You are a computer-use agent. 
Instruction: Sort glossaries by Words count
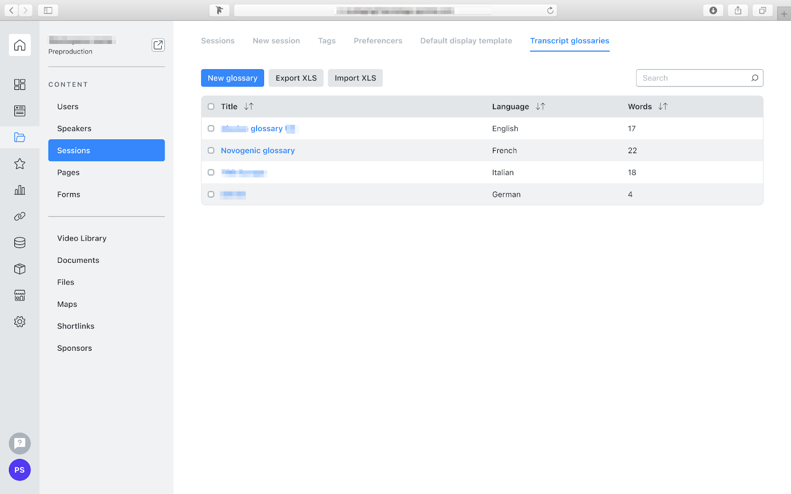tap(663, 106)
